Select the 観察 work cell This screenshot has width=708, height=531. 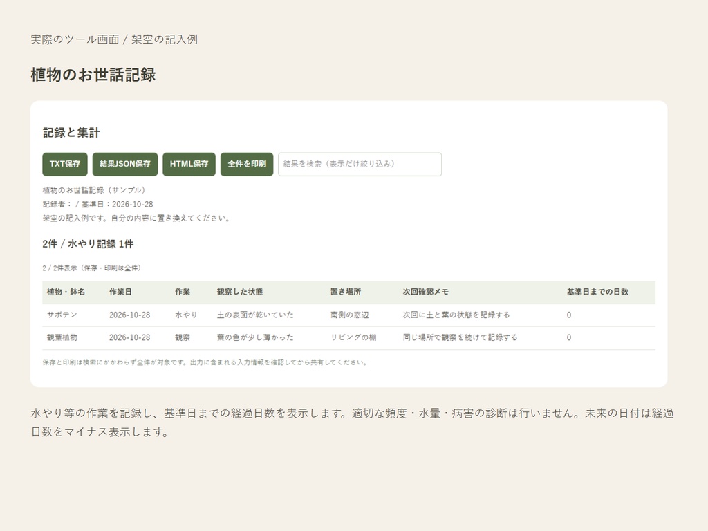tap(183, 337)
